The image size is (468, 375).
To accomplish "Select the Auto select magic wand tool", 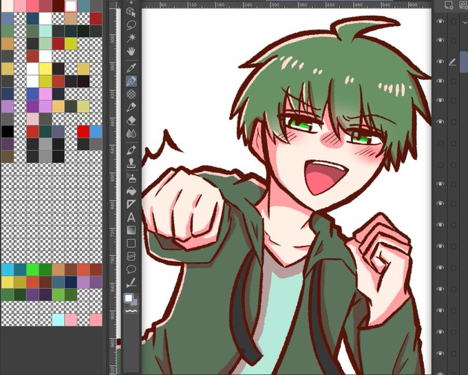I will 131,38.
